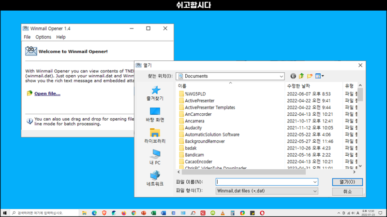Click the up one level folder icon
Image resolution: width=387 pixels, height=217 pixels.
point(301,76)
